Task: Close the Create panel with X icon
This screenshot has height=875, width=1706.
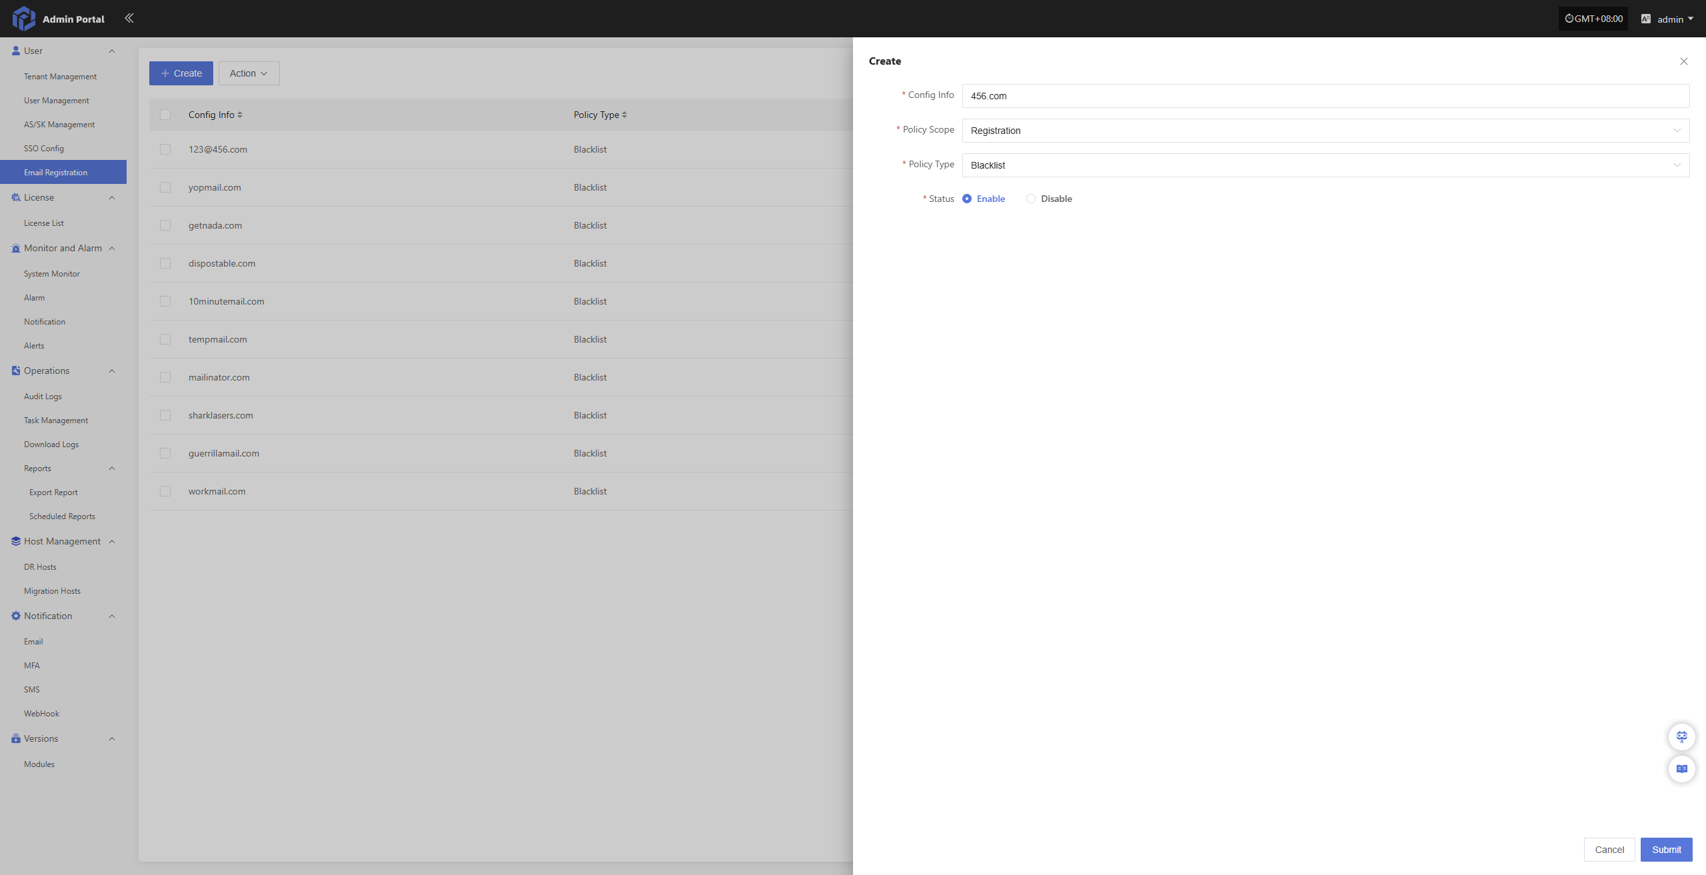Action: tap(1683, 61)
